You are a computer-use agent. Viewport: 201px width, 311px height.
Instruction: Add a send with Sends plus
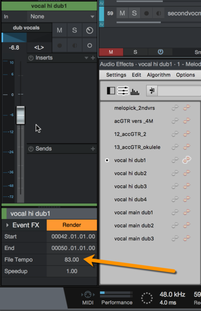(93, 149)
